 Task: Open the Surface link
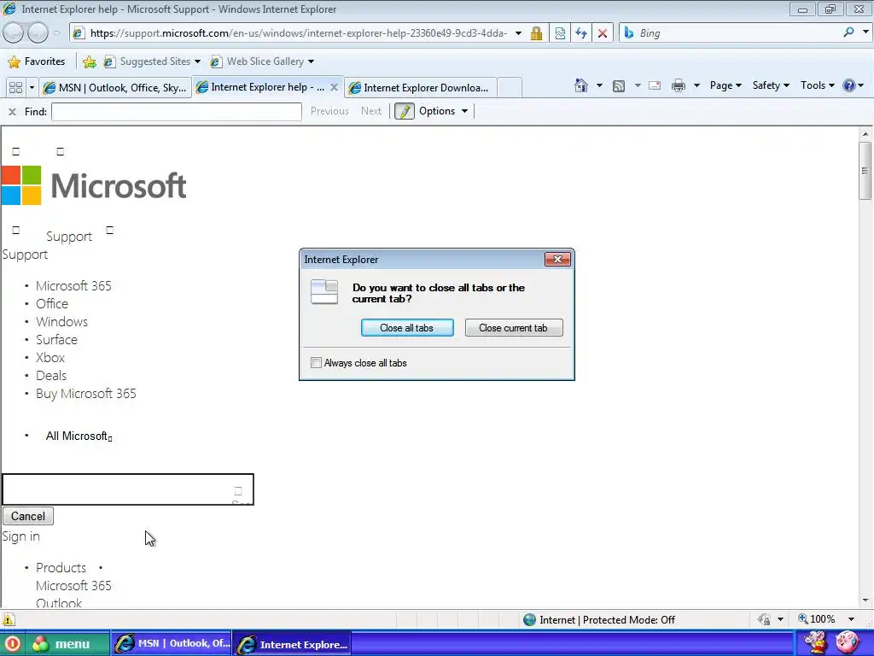click(56, 339)
